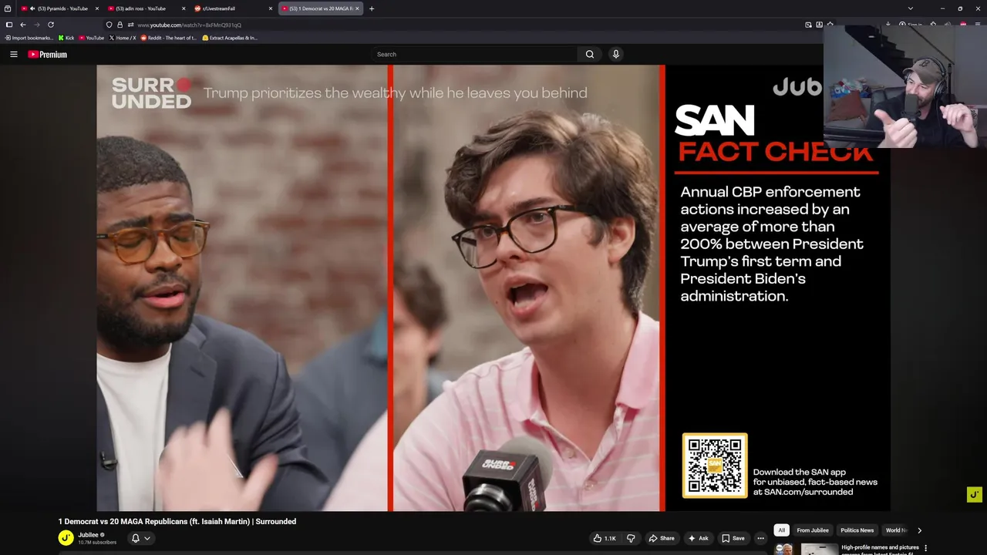
Task: Dislike the video with thumbs down
Action: click(x=631, y=538)
